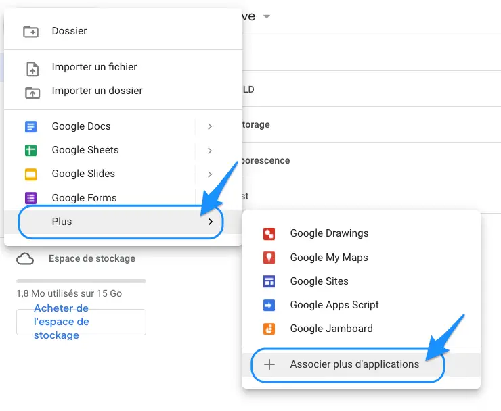Click the Google Sites icon
Image resolution: width=501 pixels, height=411 pixels.
click(x=269, y=281)
